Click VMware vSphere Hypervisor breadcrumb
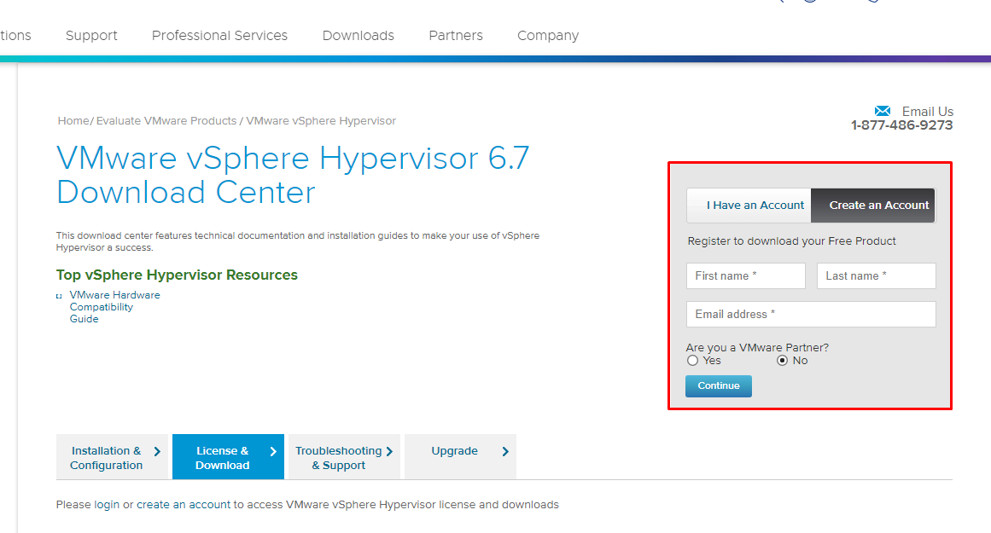This screenshot has height=533, width=991. click(321, 120)
